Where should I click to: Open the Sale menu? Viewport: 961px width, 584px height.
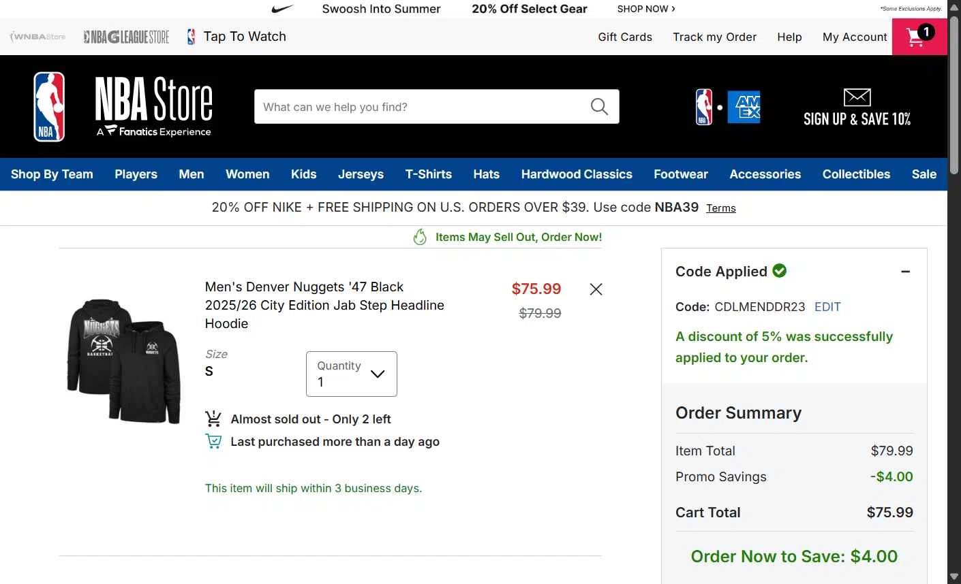924,174
